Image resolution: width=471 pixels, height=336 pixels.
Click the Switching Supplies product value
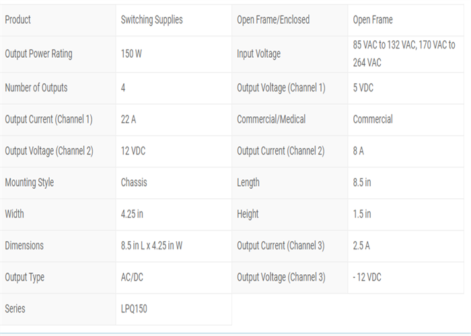(151, 19)
